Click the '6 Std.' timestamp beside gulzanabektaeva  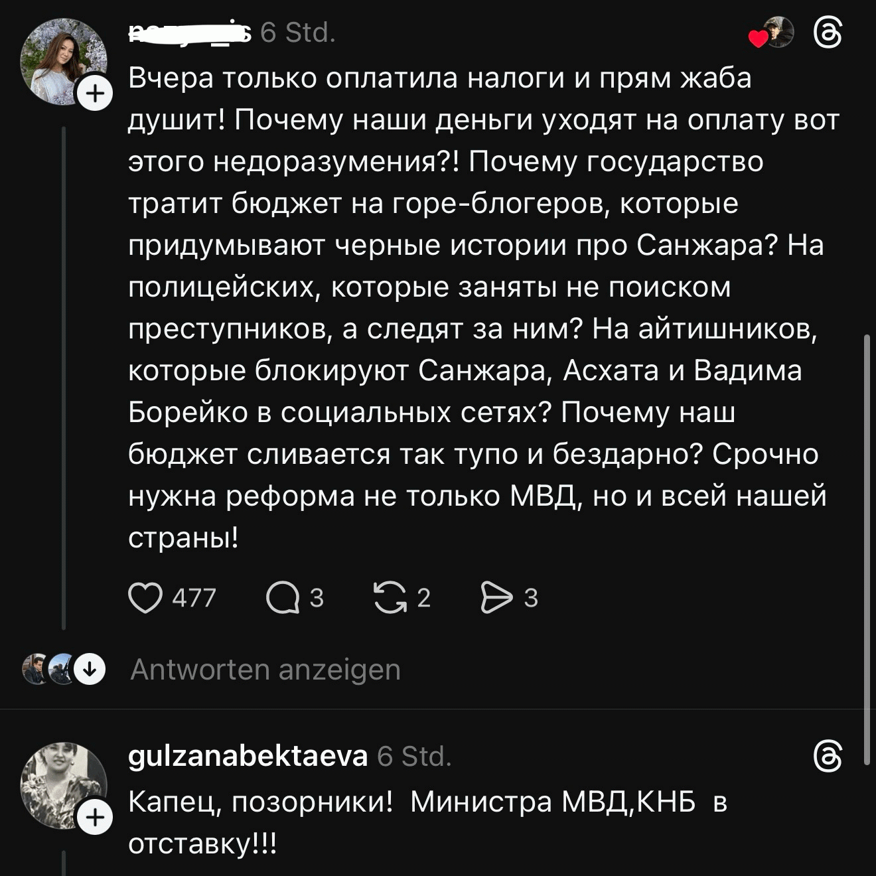coord(414,756)
